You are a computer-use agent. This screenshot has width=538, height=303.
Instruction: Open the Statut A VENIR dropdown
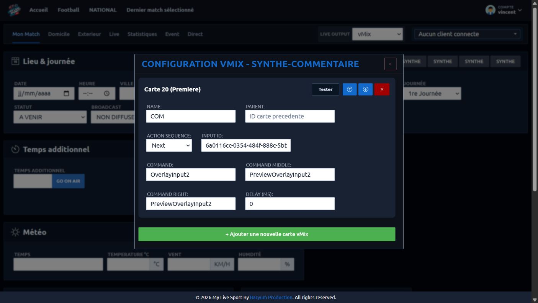tap(50, 117)
